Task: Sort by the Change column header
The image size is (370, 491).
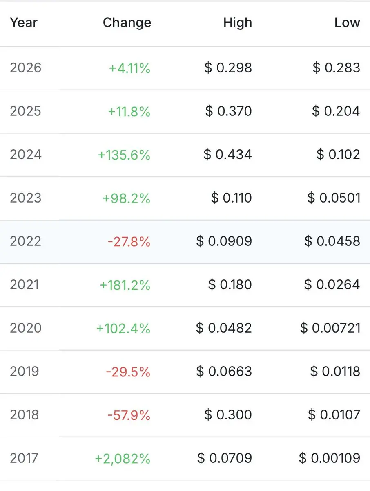Action: (x=127, y=23)
